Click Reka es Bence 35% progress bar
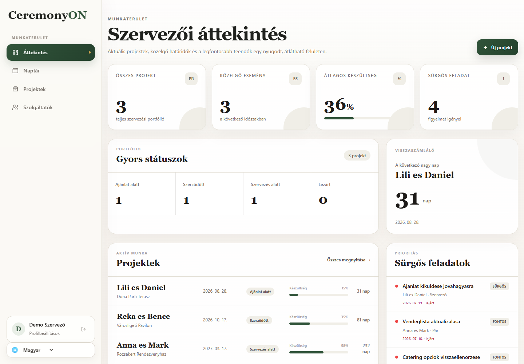The height and width of the screenshot is (364, 524). tap(319, 324)
